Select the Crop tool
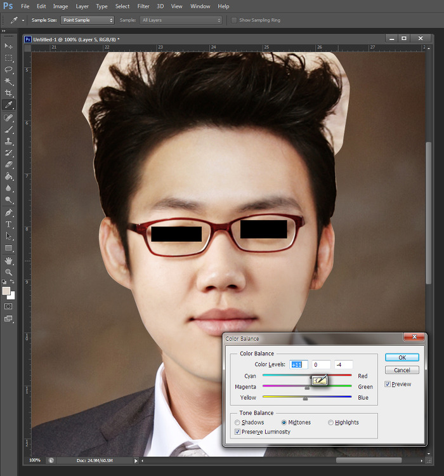The width and height of the screenshot is (444, 476). [x=9, y=93]
